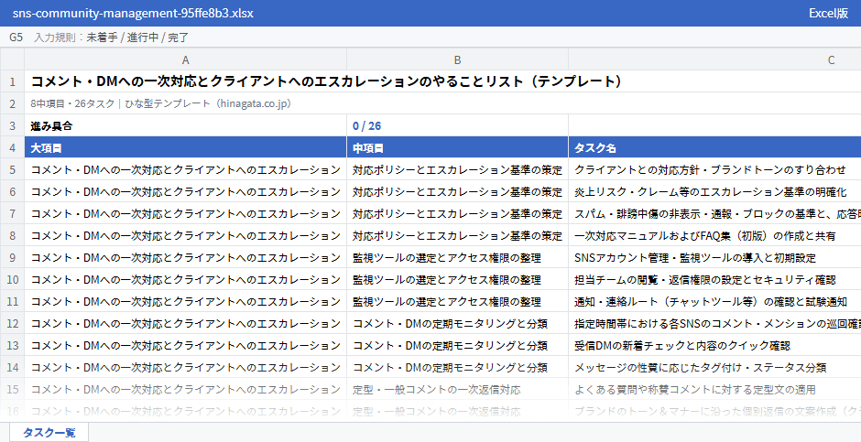The width and height of the screenshot is (861, 442).
Task: Open the タスク一覧 sheet tab
Action: [49, 432]
